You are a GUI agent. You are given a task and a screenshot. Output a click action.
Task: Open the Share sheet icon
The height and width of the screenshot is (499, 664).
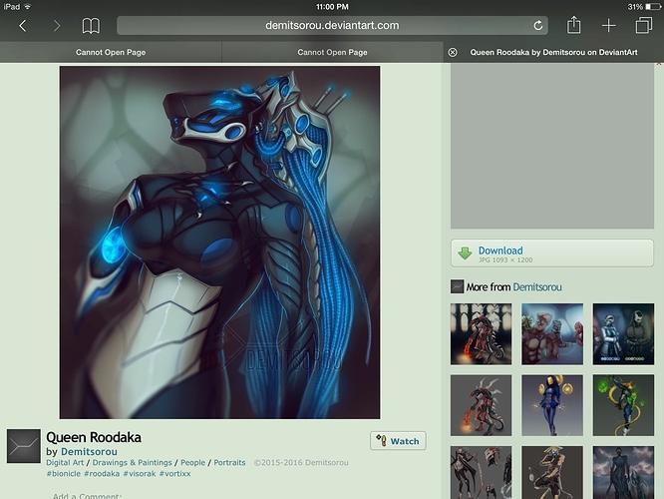pos(574,25)
